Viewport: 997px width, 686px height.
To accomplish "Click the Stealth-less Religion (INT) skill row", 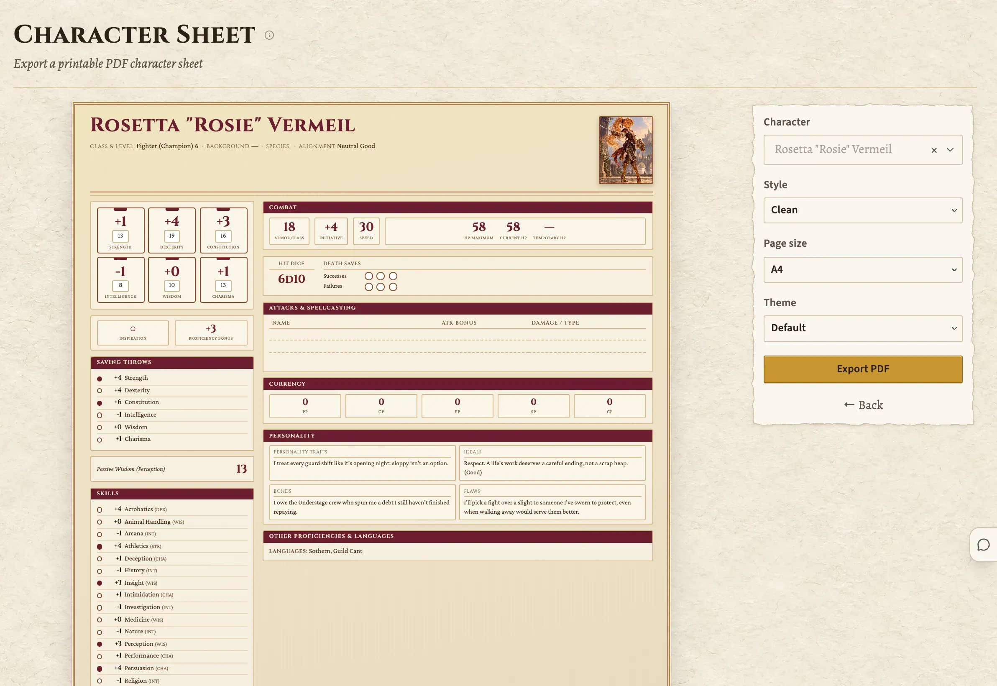I will [172, 681].
